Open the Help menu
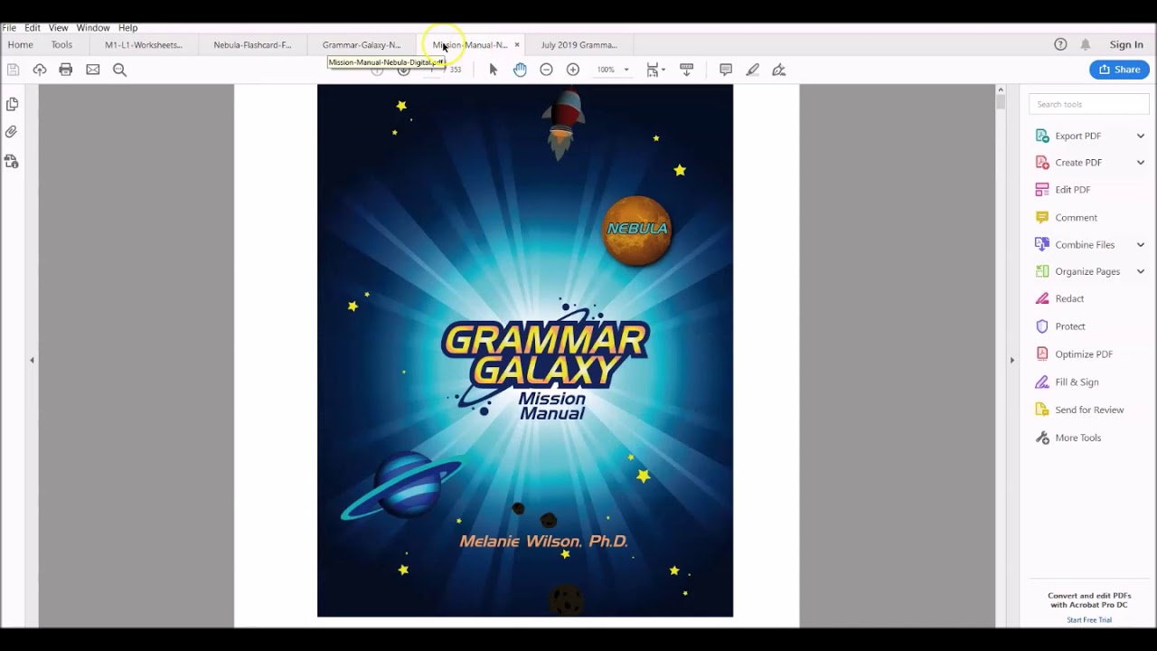The width and height of the screenshot is (1157, 651). point(127,28)
